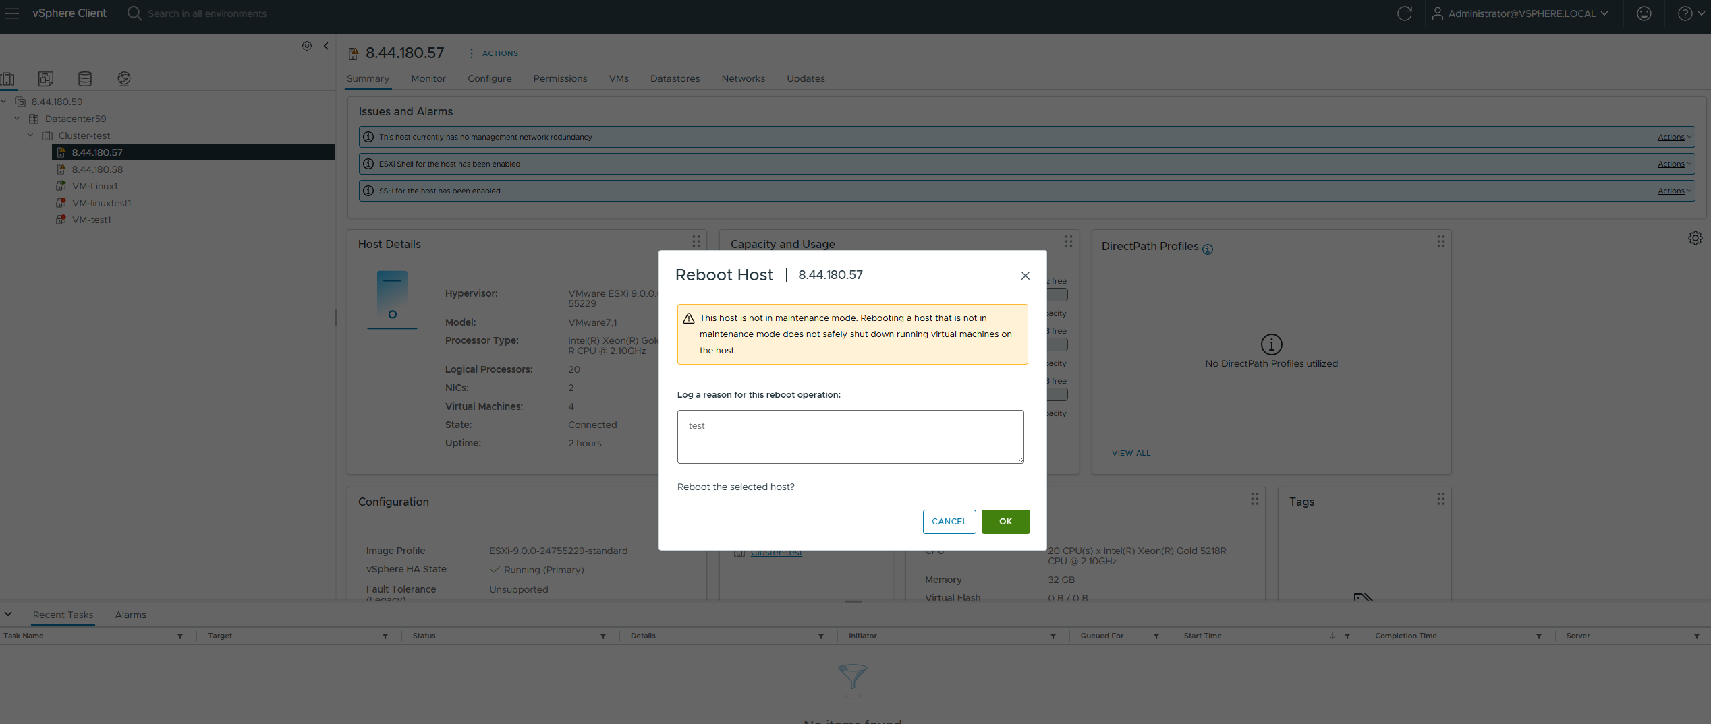The height and width of the screenshot is (724, 1711).
Task: Open Actions for SSH enabled alarm
Action: tap(1675, 191)
